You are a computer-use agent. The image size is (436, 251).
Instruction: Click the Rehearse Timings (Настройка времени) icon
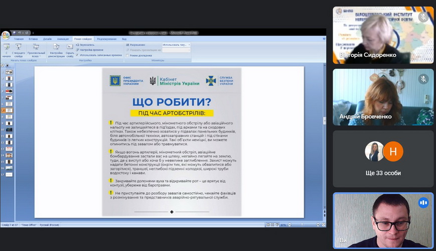[x=77, y=50]
